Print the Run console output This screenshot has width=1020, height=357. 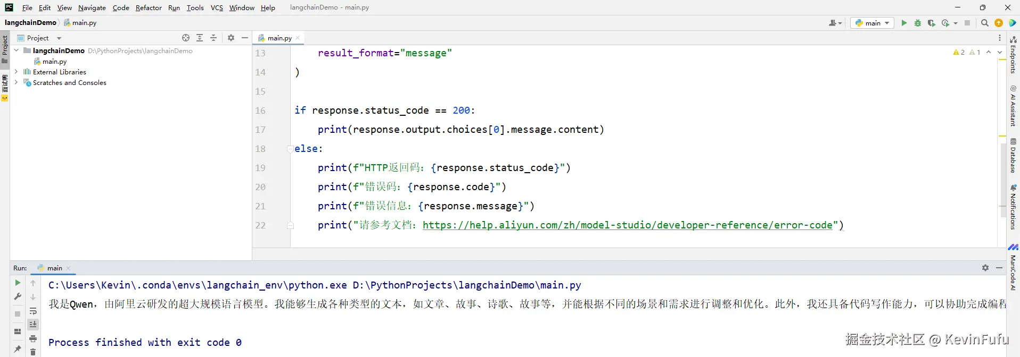click(33, 338)
